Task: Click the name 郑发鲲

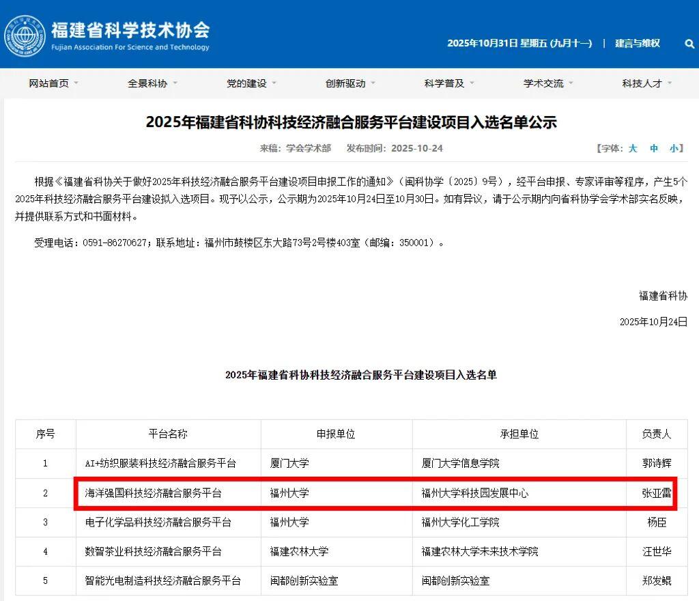Action: tap(657, 581)
